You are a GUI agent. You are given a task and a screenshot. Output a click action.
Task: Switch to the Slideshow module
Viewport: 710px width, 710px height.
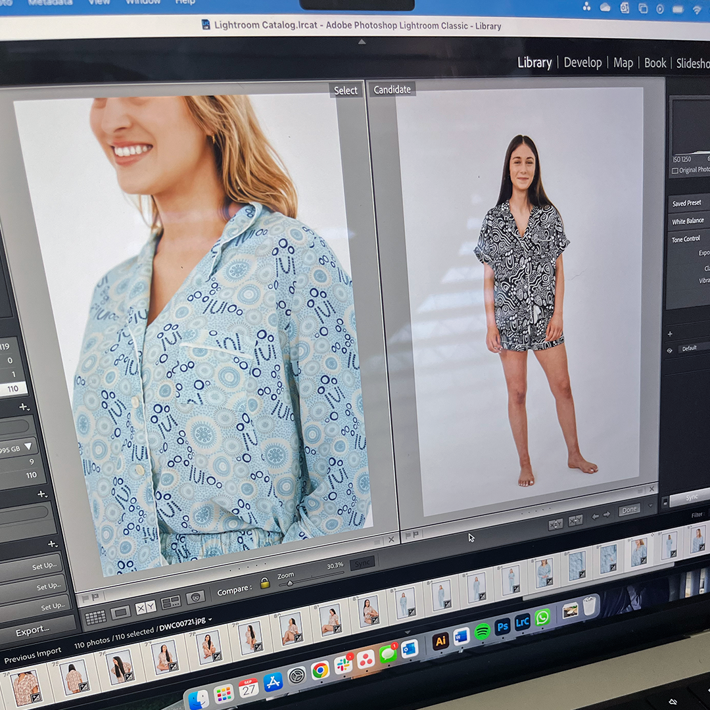coord(694,63)
